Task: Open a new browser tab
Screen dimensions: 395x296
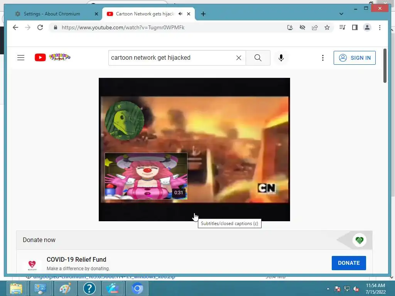Action: pos(203,14)
